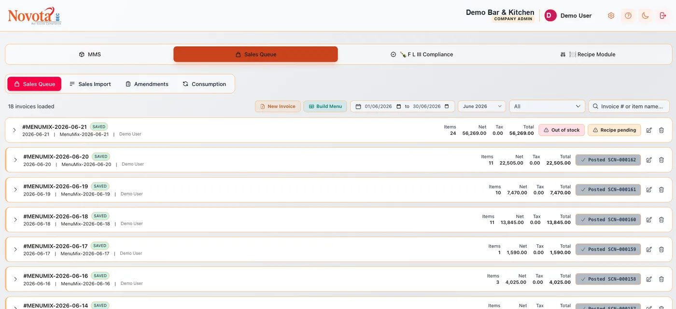Switch to Sales Import sub-tab
This screenshot has width=676, height=309.
click(90, 84)
